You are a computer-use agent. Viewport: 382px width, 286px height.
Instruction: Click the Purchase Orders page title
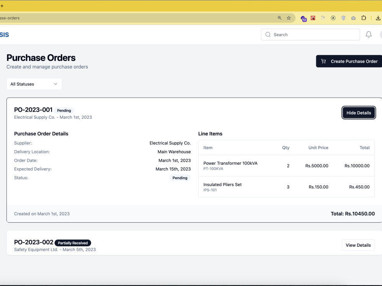(x=41, y=58)
